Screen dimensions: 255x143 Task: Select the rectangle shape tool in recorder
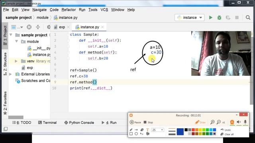click(x=131, y=134)
